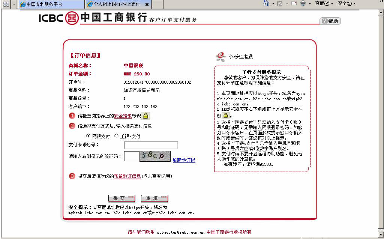Open the Quick Tabs grid icon
384x239 pixels.
click(6, 4)
